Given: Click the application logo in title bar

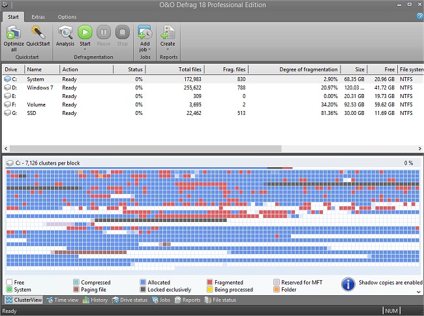Looking at the screenshot, I should [5, 5].
